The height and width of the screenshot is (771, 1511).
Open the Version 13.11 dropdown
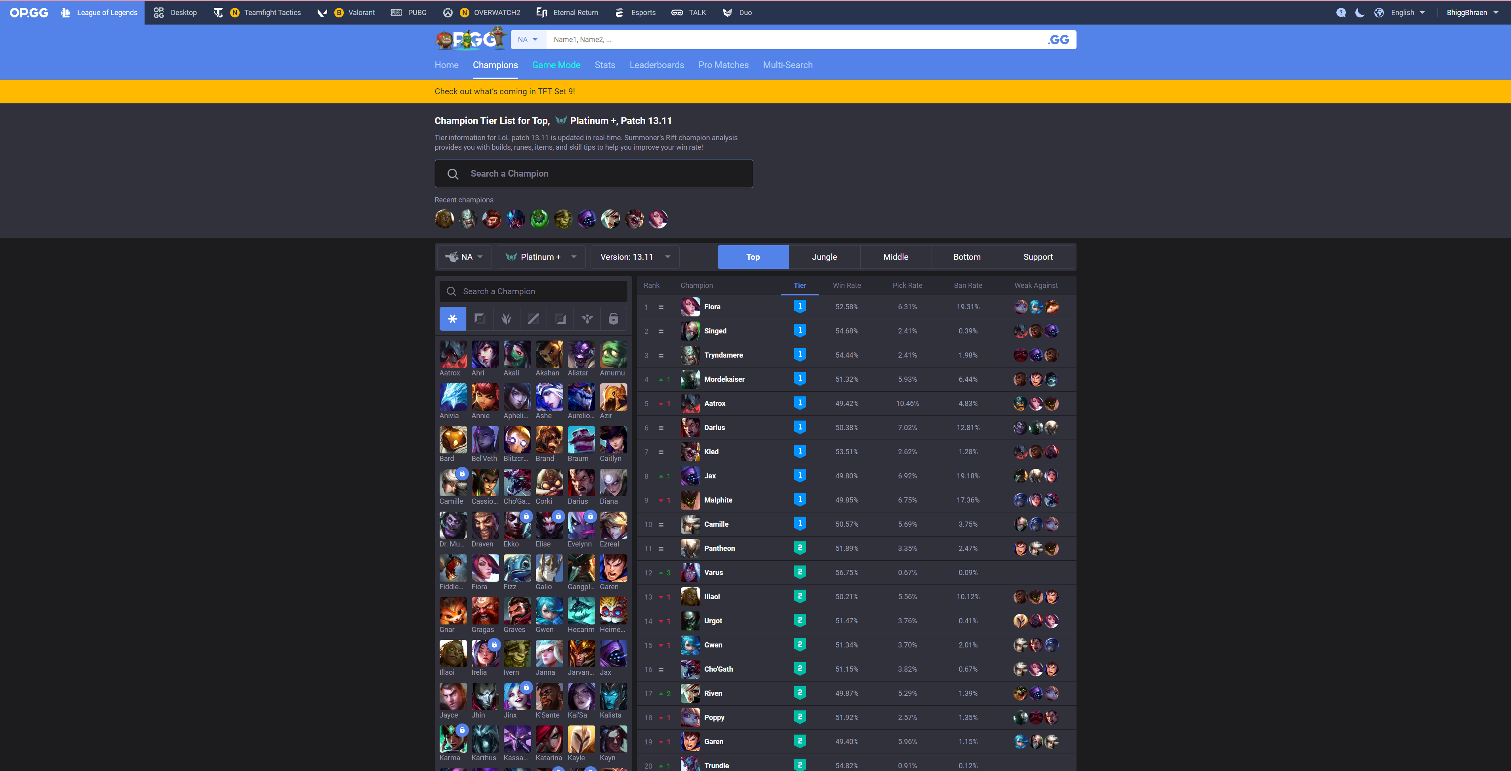pyautogui.click(x=635, y=257)
